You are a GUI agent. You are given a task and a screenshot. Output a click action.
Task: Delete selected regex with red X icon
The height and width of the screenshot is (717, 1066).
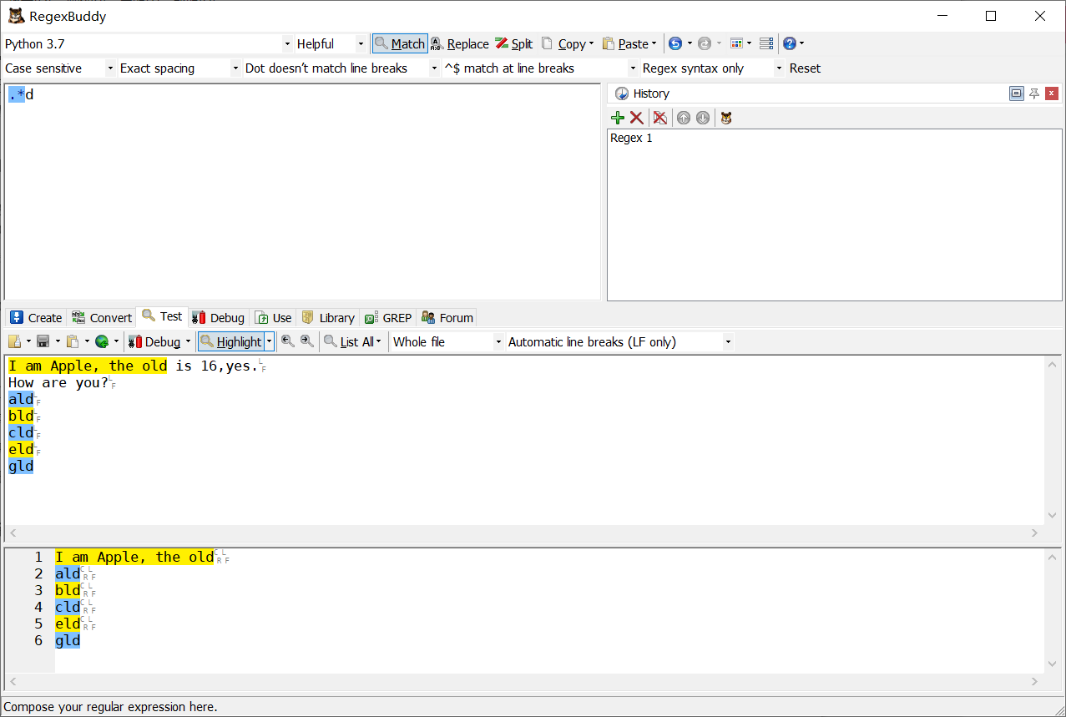[636, 118]
